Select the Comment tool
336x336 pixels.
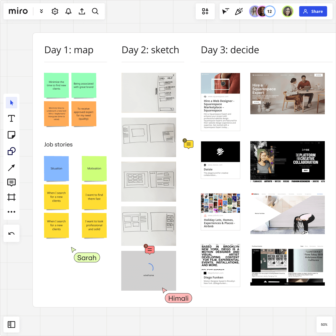point(11,183)
